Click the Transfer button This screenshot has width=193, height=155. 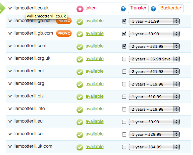click(138, 9)
